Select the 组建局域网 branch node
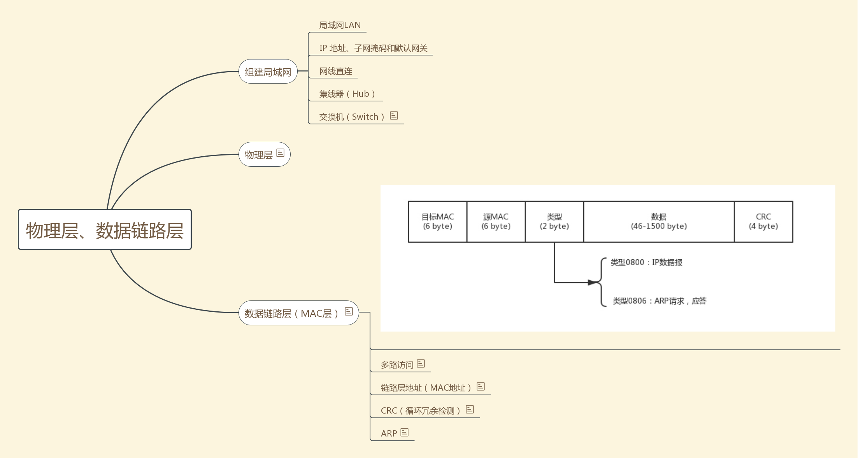This screenshot has height=461, width=863. pos(268,72)
